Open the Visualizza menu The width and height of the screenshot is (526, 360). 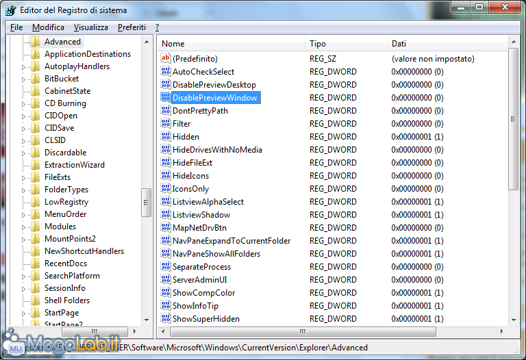pyautogui.click(x=90, y=27)
